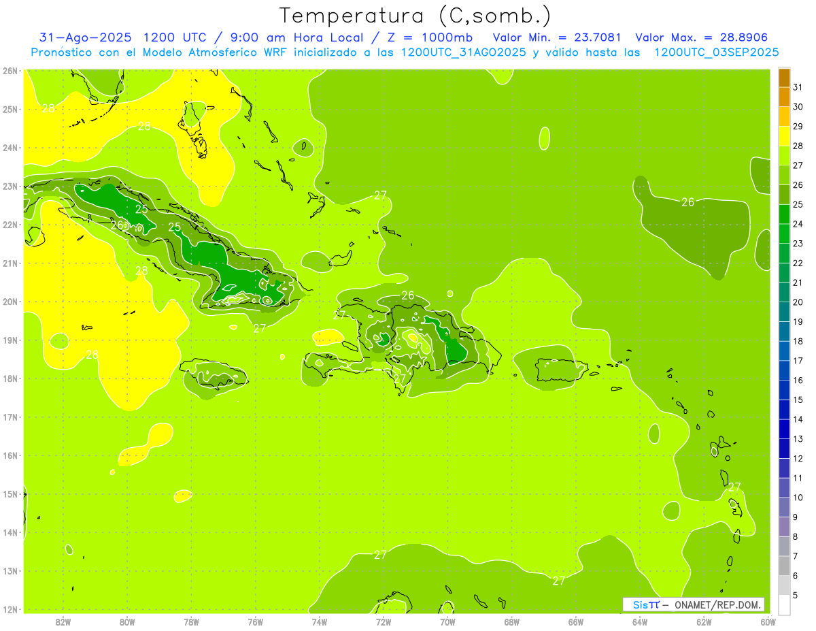816x631 pixels.
Task: Click the colorbar value label "15"
Action: 798,400
